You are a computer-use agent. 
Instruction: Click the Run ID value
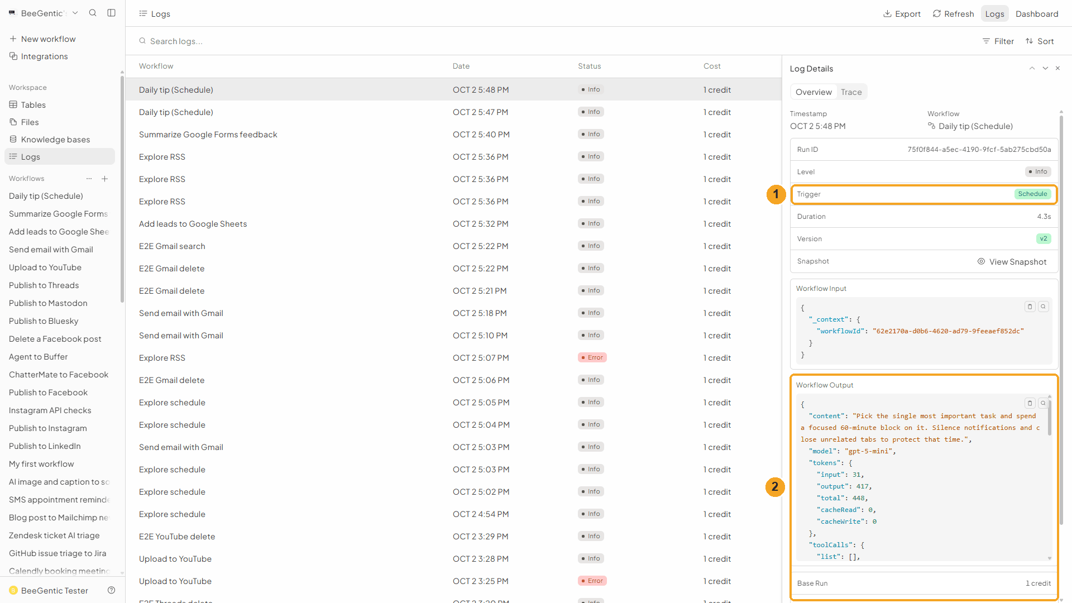point(979,150)
